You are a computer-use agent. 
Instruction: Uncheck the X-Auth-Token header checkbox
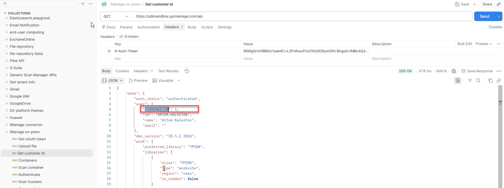tap(109, 51)
